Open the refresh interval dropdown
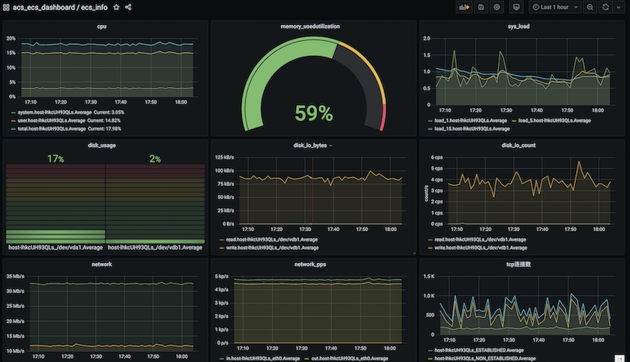 coord(618,7)
